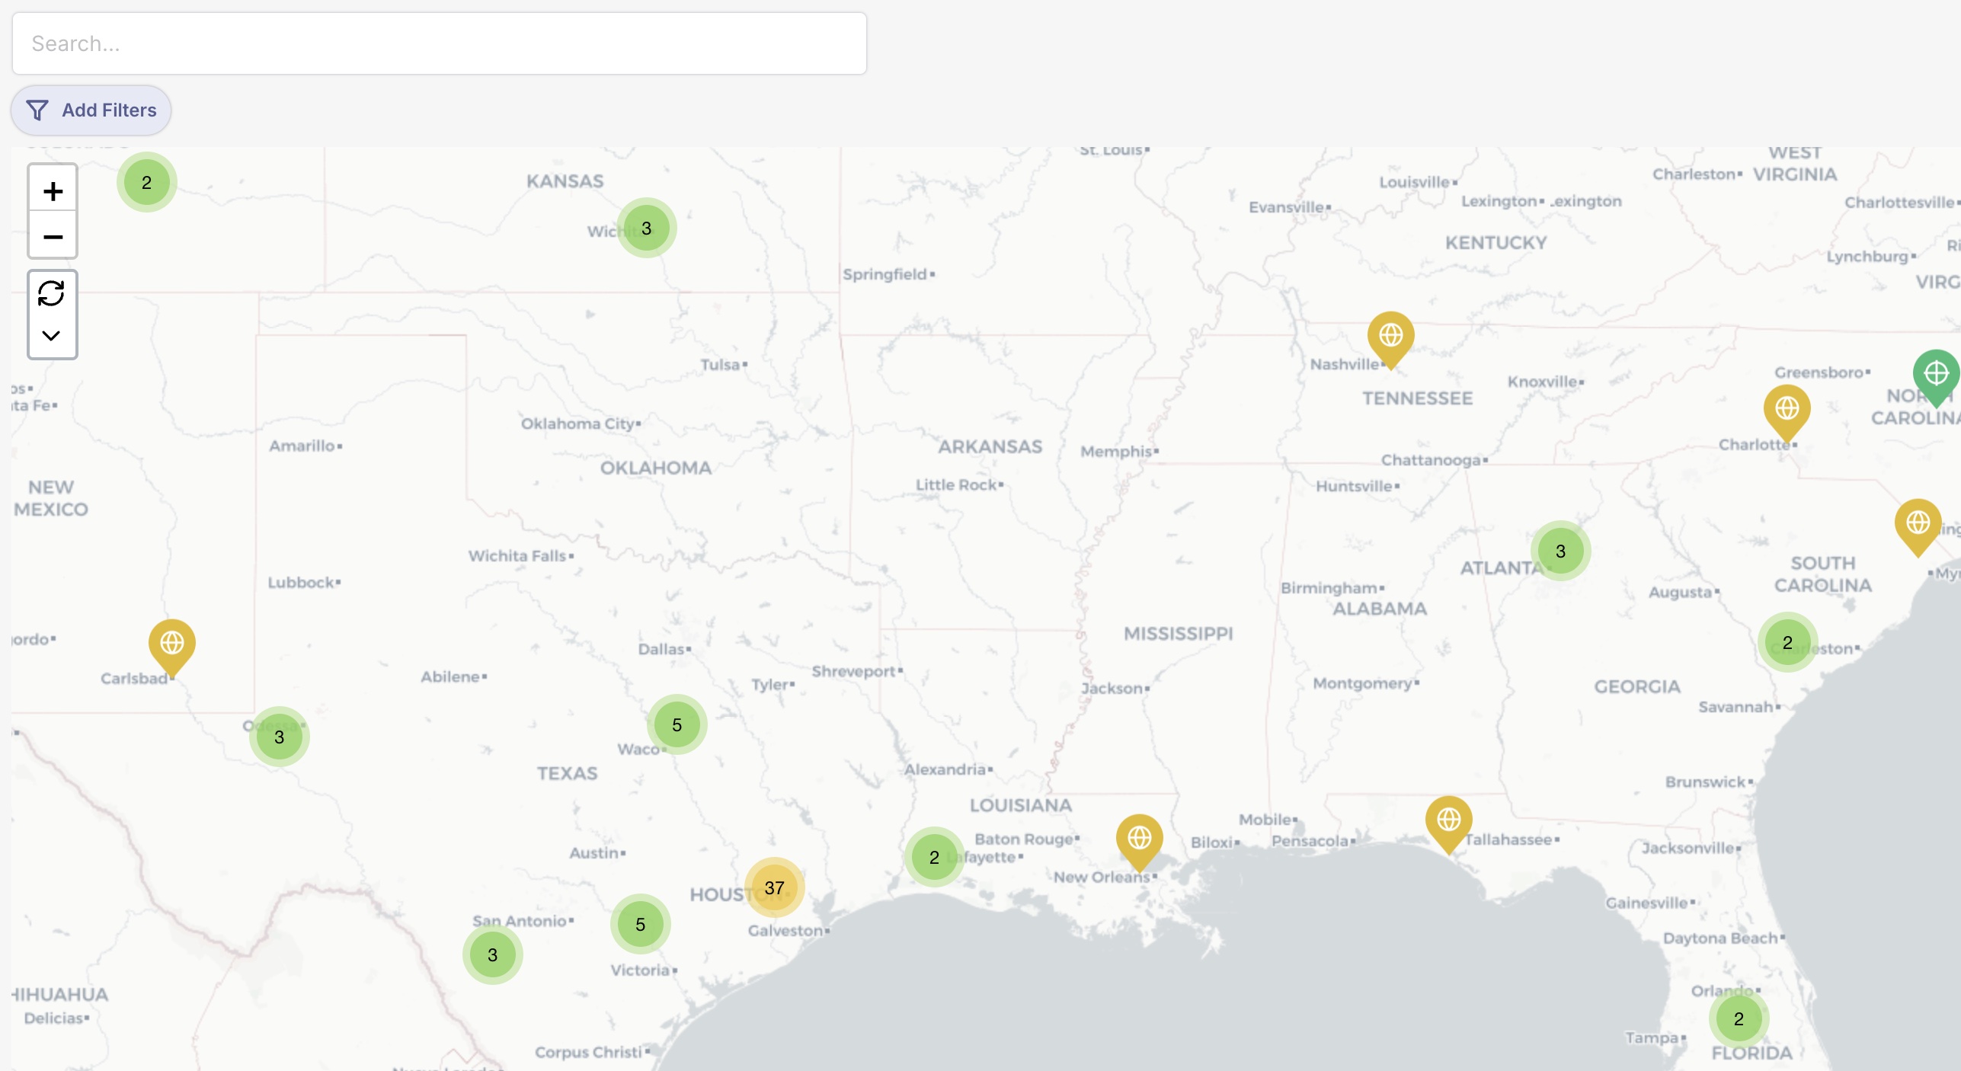The width and height of the screenshot is (1961, 1071).
Task: Open the 3 cluster near San Antonio
Action: click(x=492, y=954)
